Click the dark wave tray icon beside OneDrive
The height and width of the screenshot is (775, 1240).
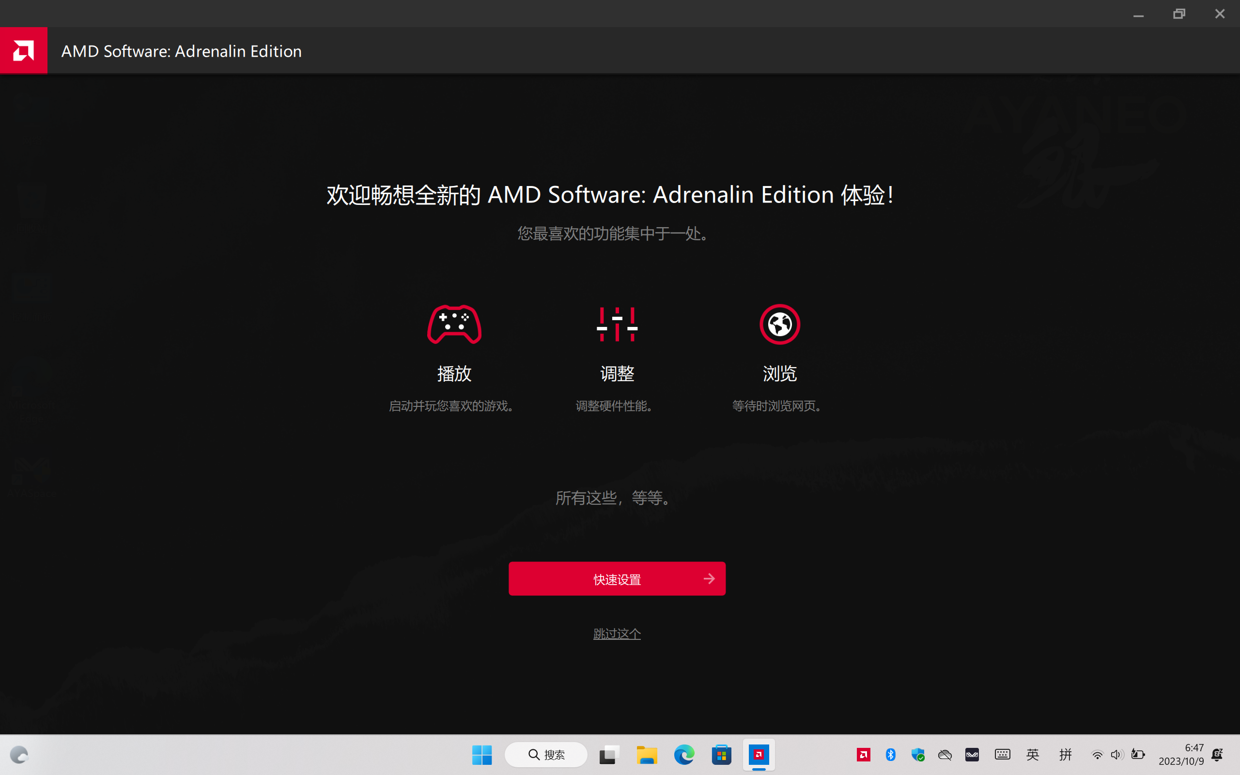972,755
